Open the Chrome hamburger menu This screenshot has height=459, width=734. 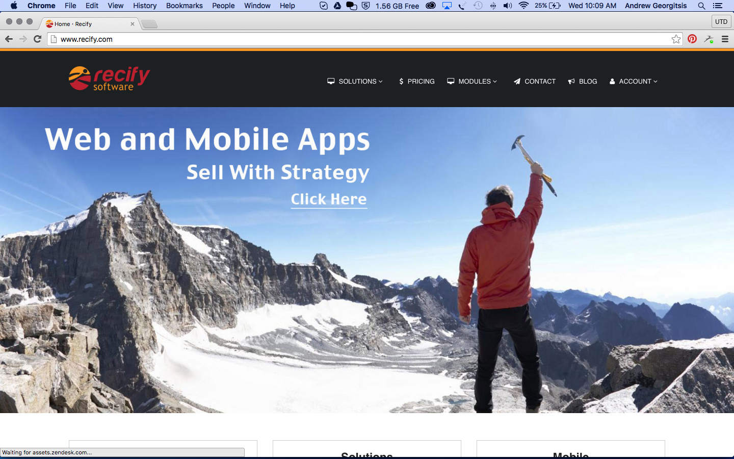tap(725, 39)
